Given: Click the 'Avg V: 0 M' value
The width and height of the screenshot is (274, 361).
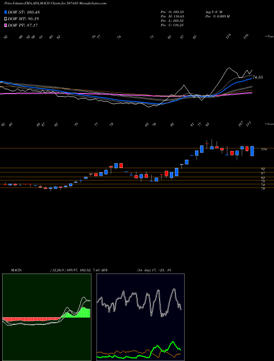Looking at the screenshot, I should tap(213, 11).
